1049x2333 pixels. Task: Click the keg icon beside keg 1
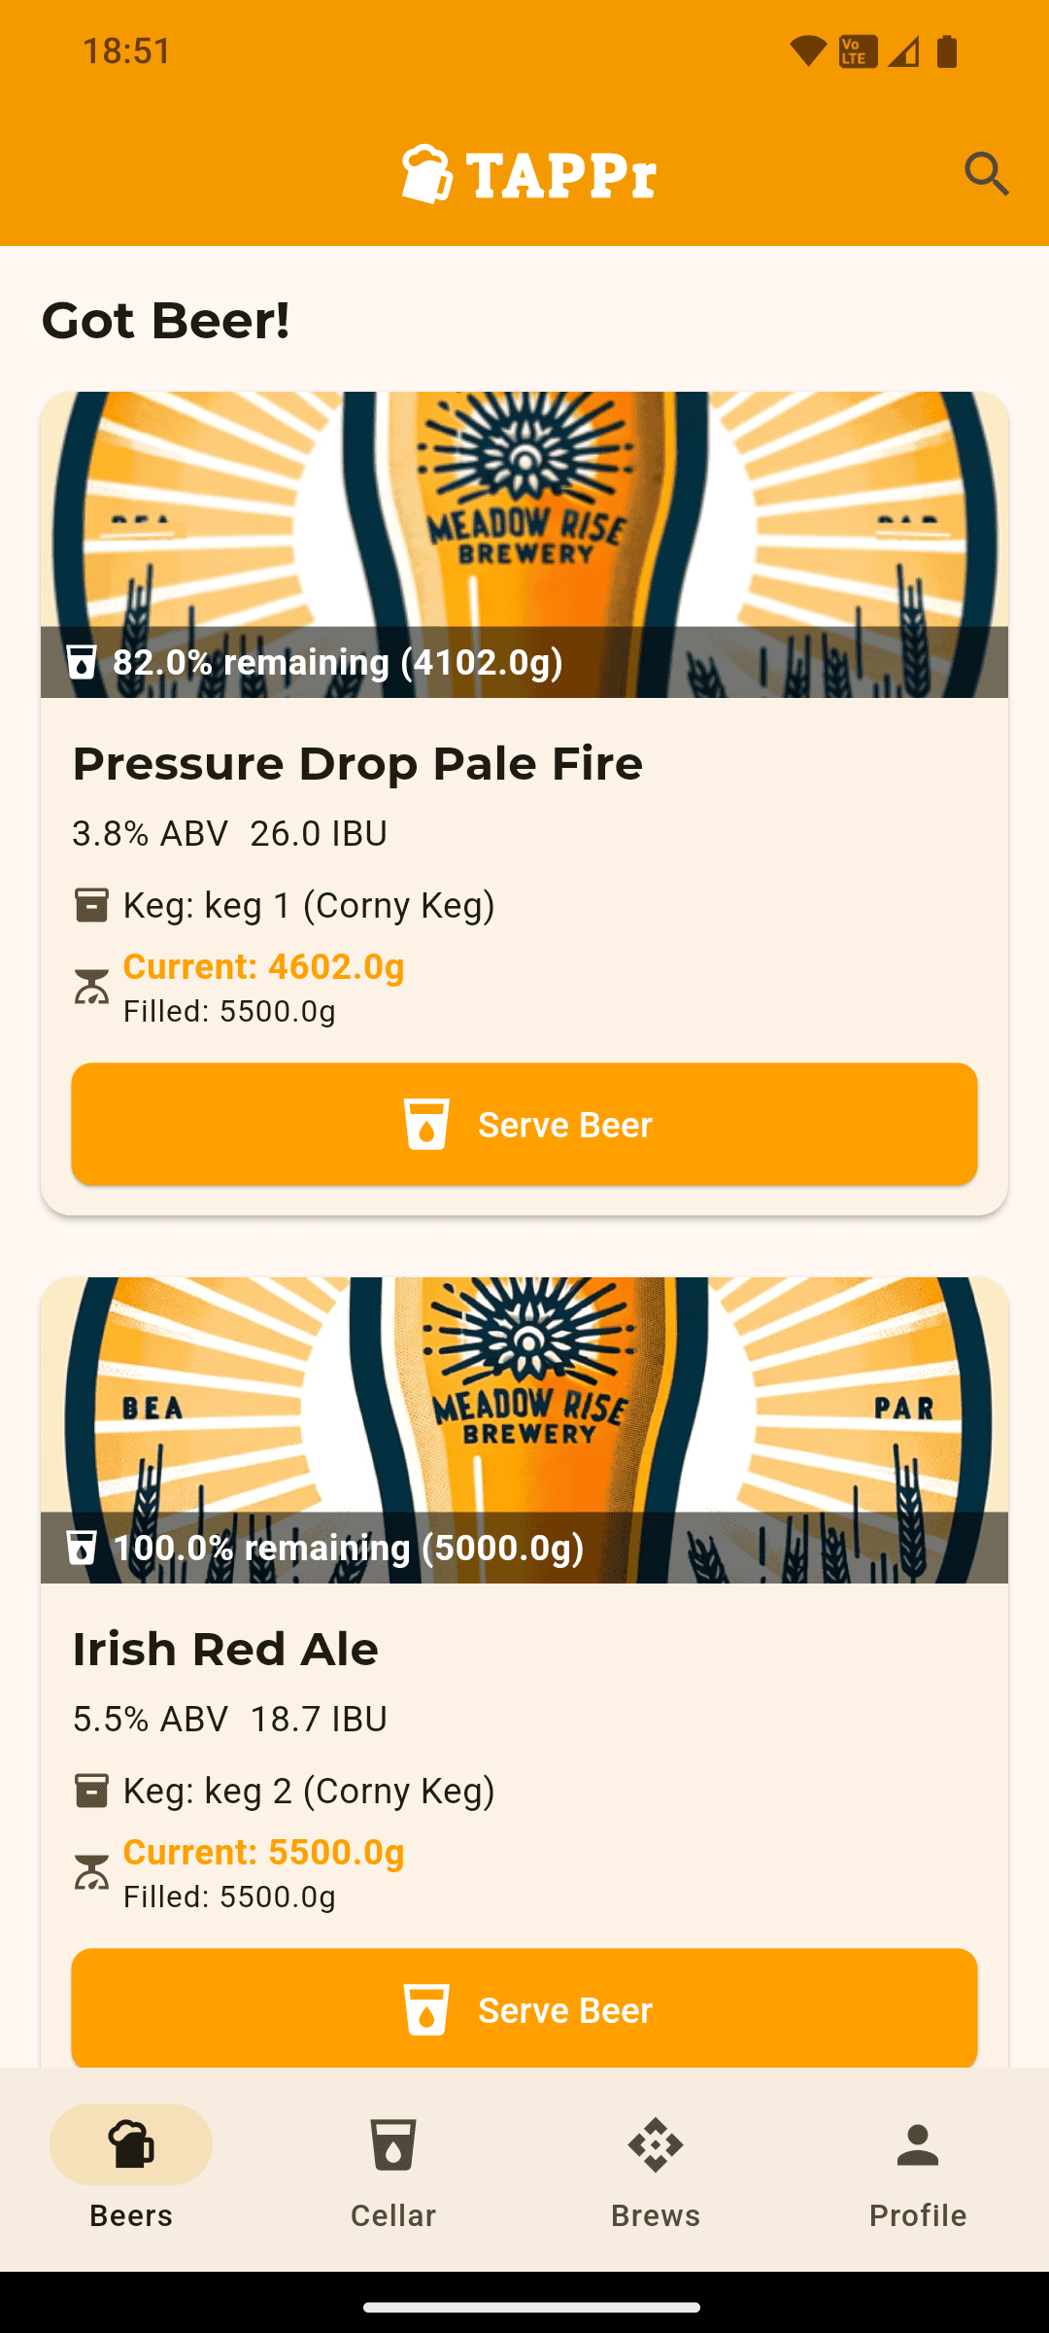coord(91,905)
